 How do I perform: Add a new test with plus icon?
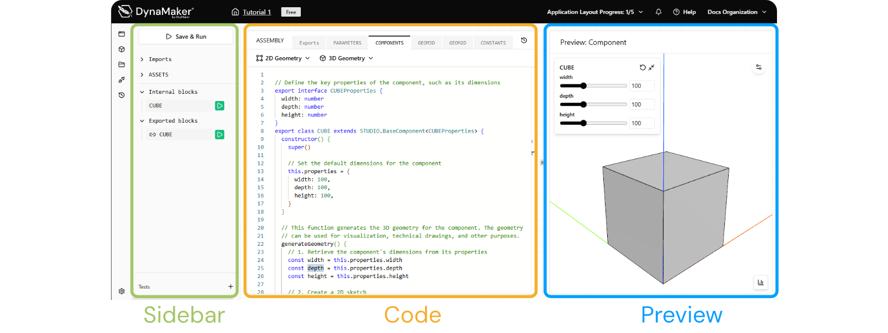point(231,286)
